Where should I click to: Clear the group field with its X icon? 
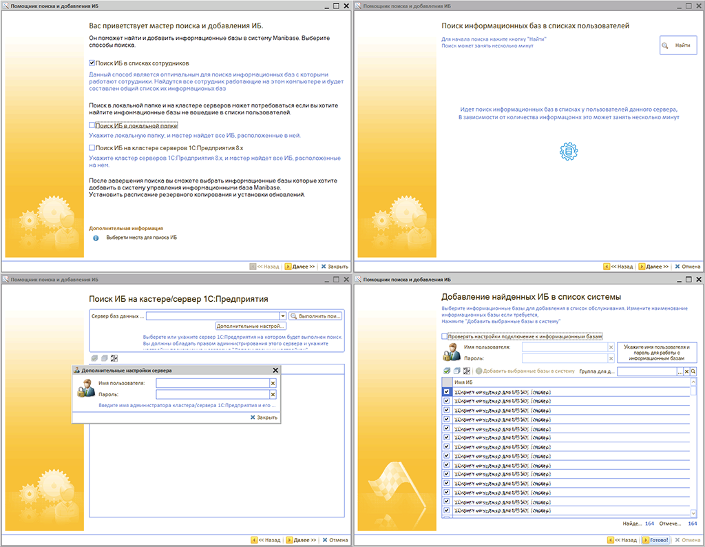pyautogui.click(x=686, y=371)
